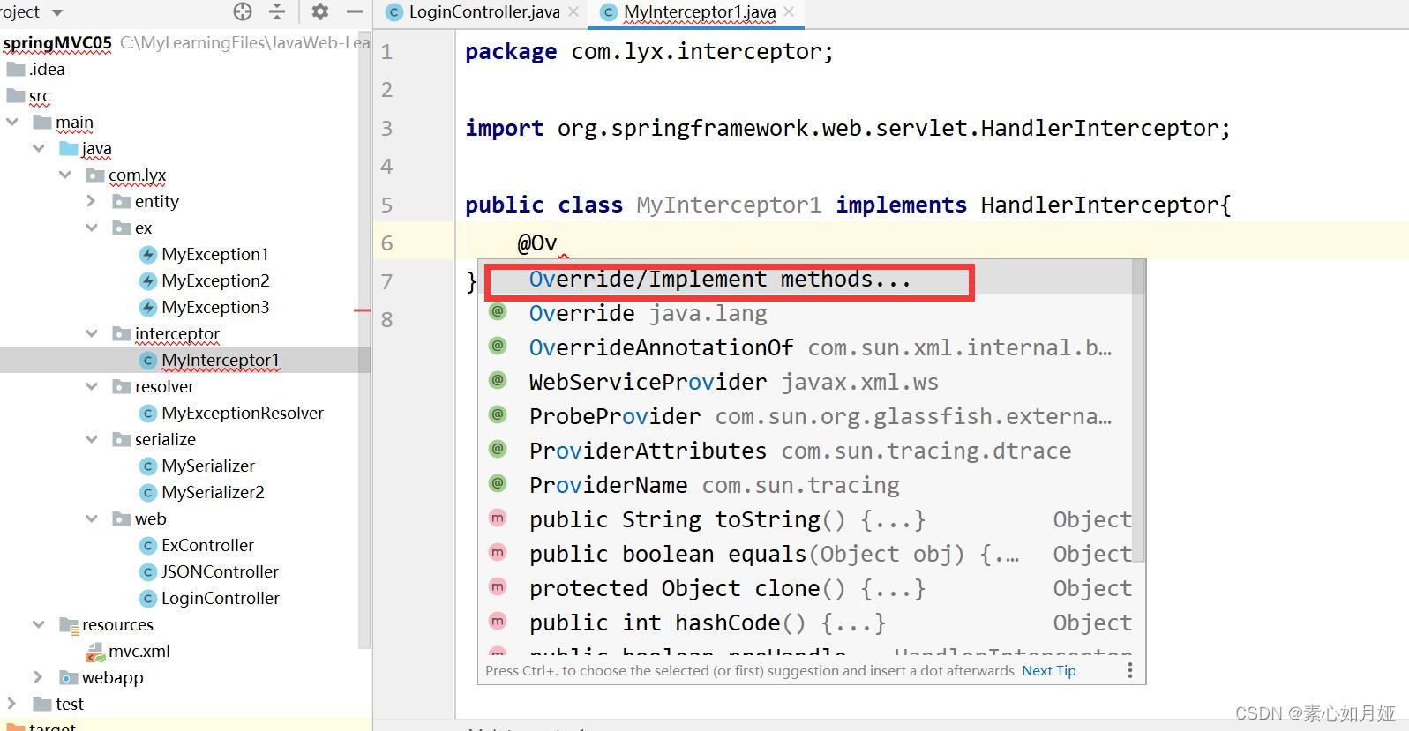
Task: Open the MyException3 class
Action: (215, 307)
